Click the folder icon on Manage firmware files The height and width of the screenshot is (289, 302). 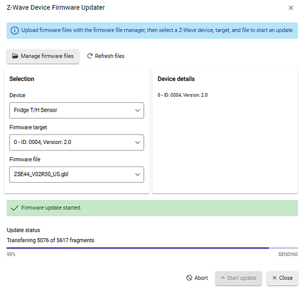click(15, 56)
